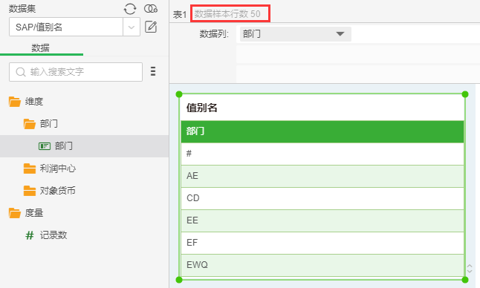Viewport: 480px width, 288px height.
Task: Click the bottom-left green resize handle
Action: pyautogui.click(x=179, y=280)
